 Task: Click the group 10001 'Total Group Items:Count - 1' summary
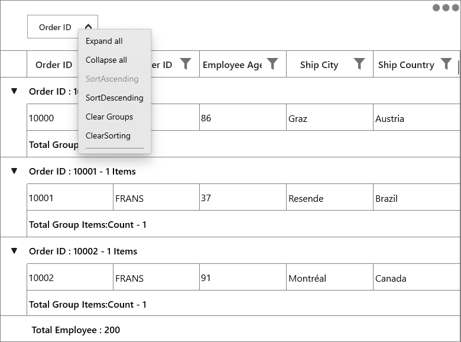click(x=87, y=225)
